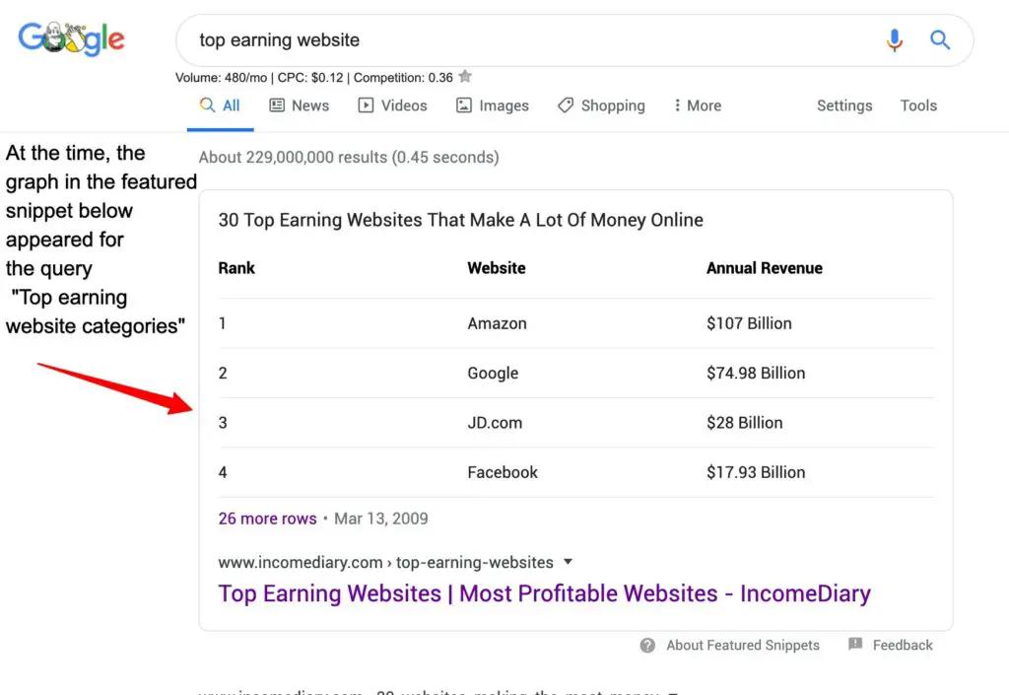Click the Rank column header
Screen dimensions: 1009x695
pos(236,268)
